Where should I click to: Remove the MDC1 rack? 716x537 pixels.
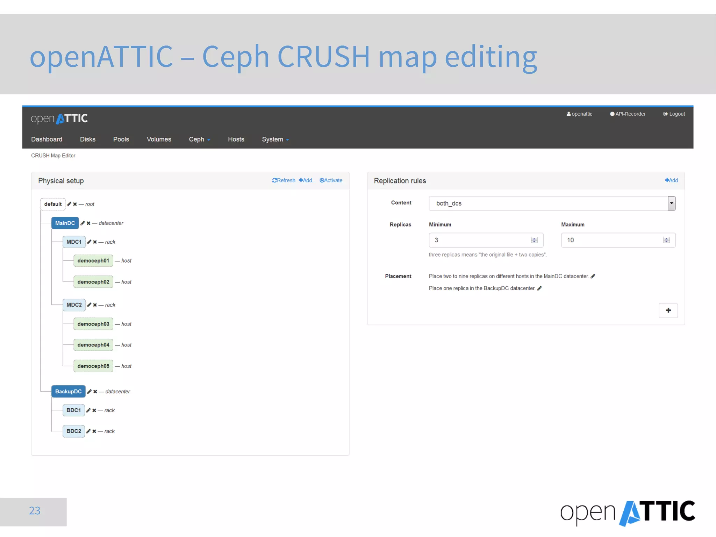click(x=95, y=242)
